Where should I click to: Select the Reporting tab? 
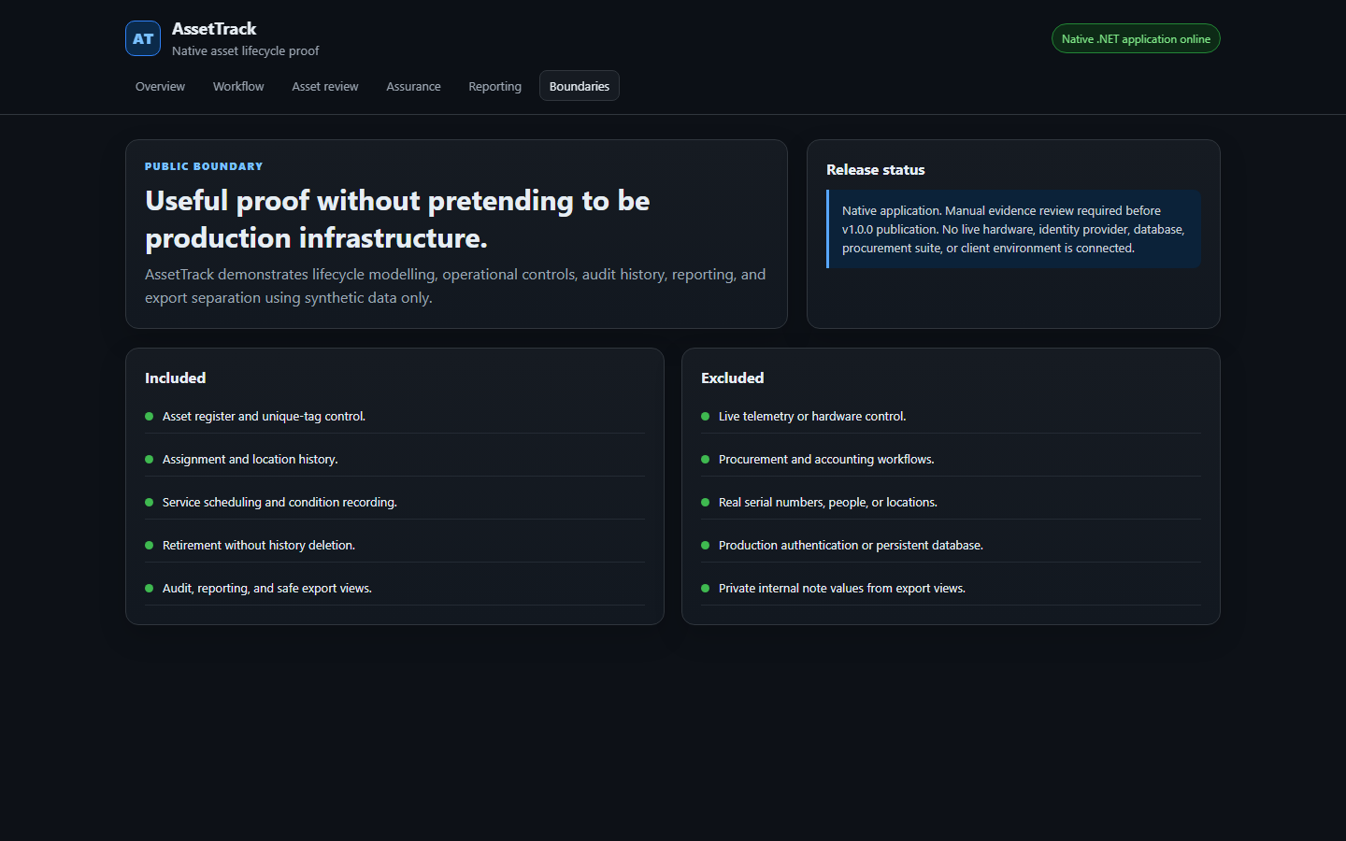494,86
